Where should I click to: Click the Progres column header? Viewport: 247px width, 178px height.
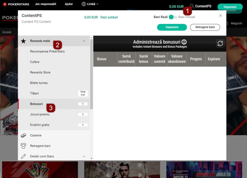[196, 59]
